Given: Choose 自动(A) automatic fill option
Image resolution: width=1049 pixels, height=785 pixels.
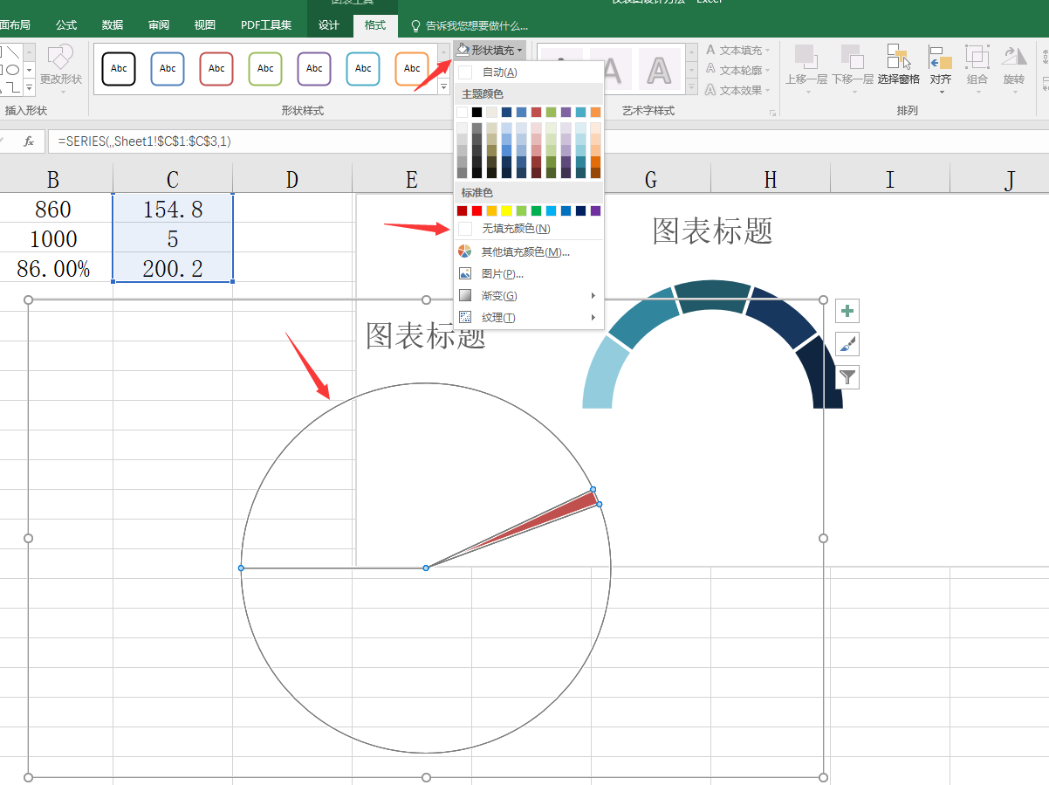Looking at the screenshot, I should tap(528, 72).
